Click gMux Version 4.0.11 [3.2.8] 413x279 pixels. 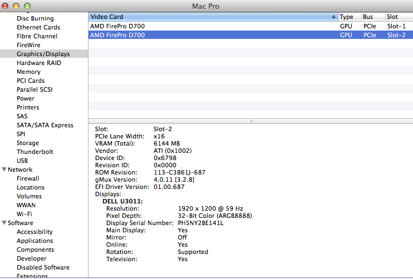(174, 180)
